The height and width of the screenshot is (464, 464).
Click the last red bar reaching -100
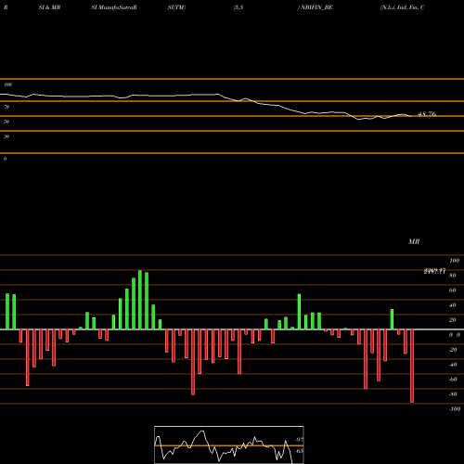pyautogui.click(x=412, y=366)
